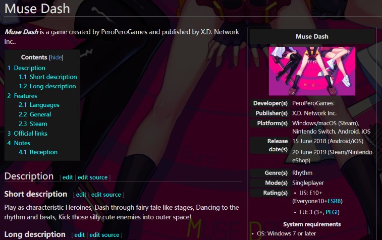Click the Muse Dash infobox cover image

pyautogui.click(x=312, y=71)
